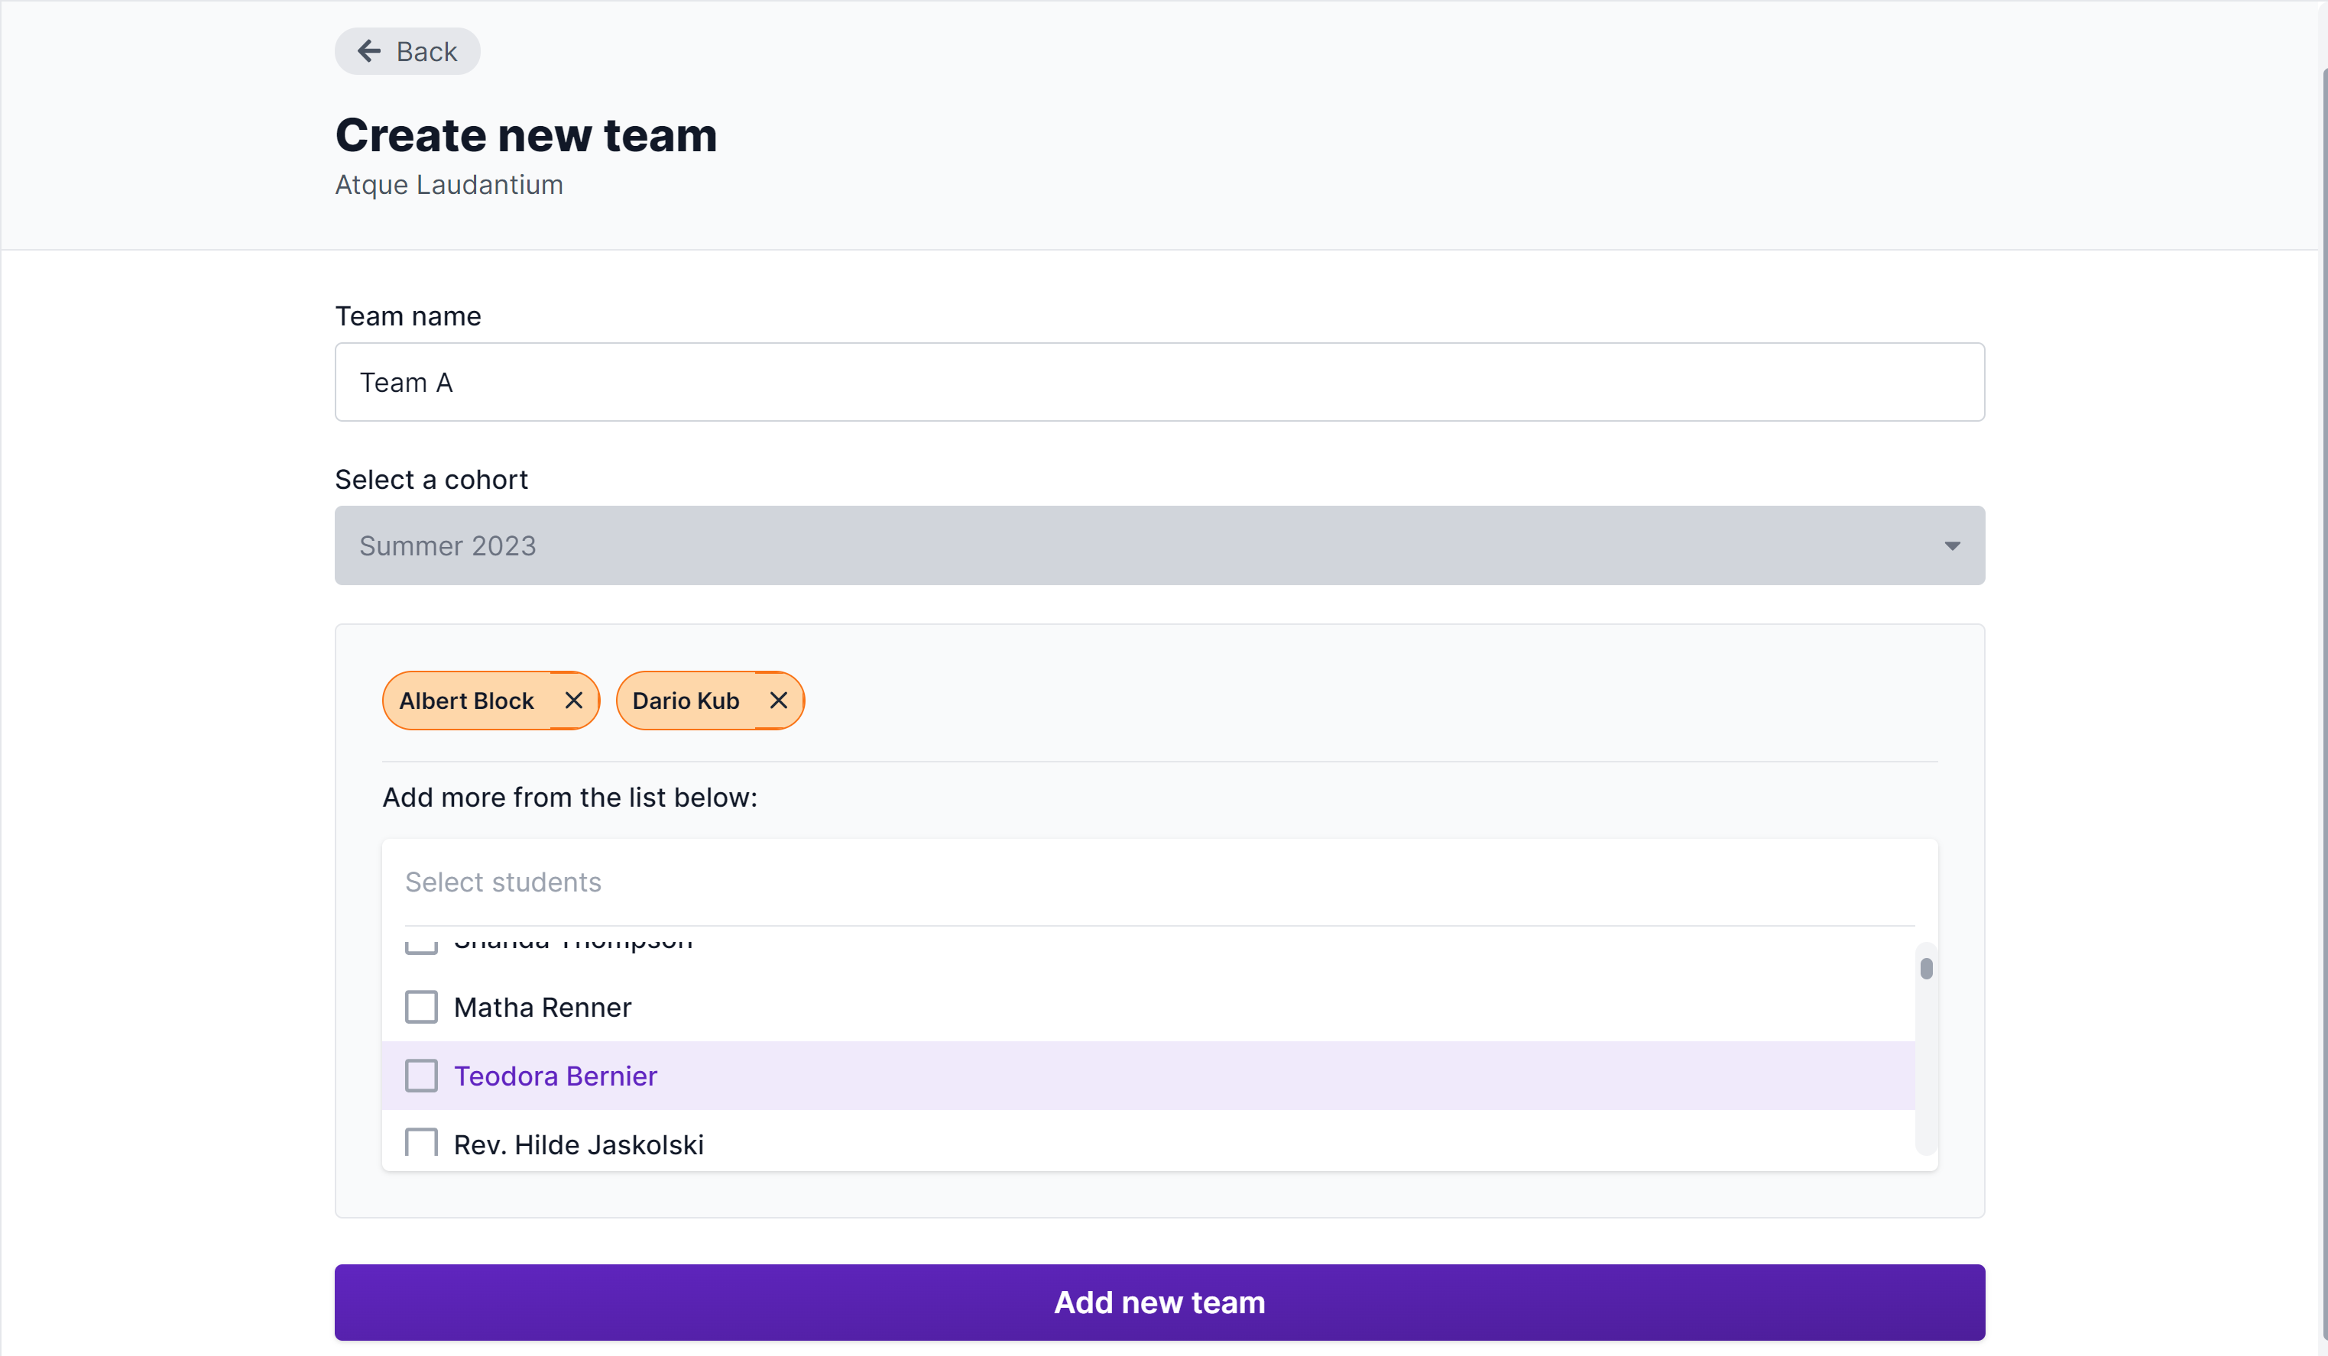The image size is (2328, 1356).
Task: Open the Summer 2023 cohort selector
Action: pos(1159,546)
